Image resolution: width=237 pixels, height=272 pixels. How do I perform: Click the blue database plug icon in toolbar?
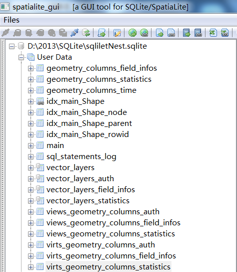click(x=74, y=33)
